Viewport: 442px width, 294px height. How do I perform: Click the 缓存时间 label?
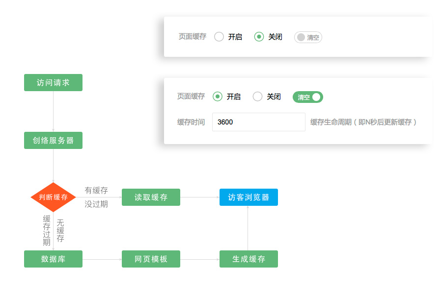coord(192,122)
